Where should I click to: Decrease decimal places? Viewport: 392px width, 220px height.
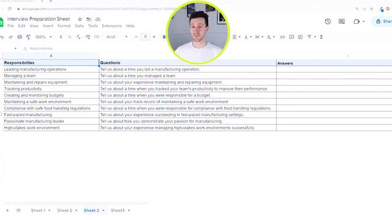78,37
